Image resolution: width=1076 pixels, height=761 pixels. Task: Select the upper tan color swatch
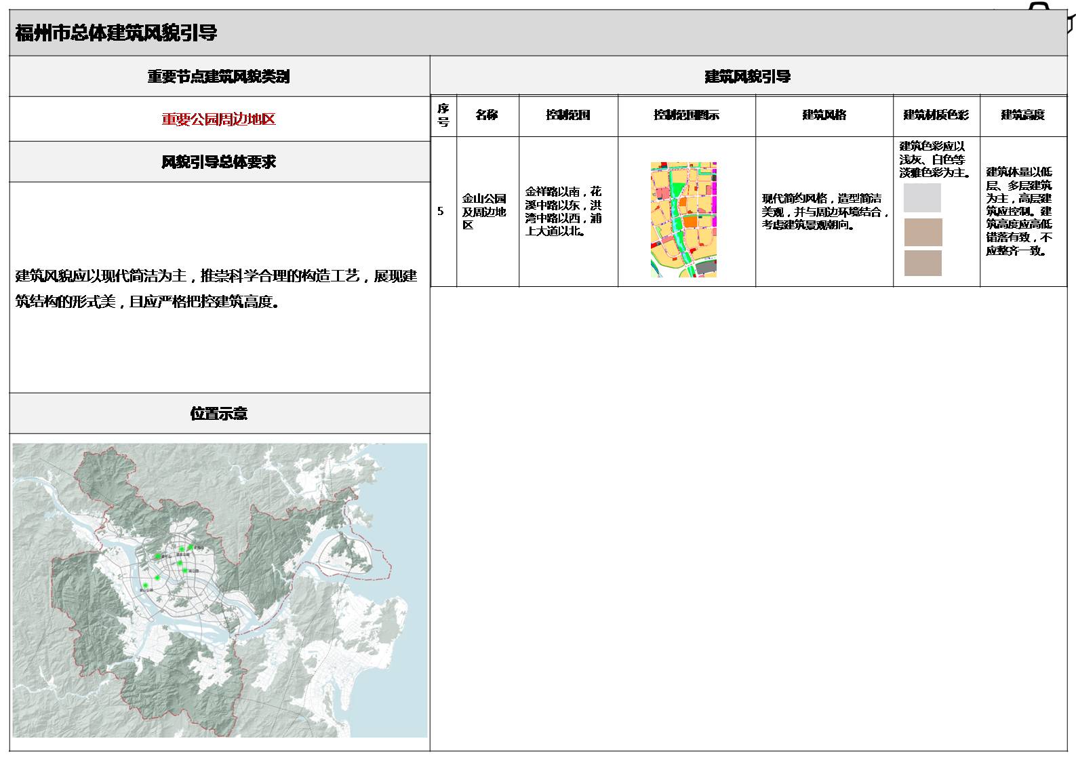pyautogui.click(x=923, y=232)
